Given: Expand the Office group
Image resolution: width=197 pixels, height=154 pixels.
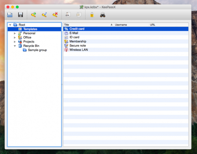Looking at the screenshot, I should pos(15,38).
